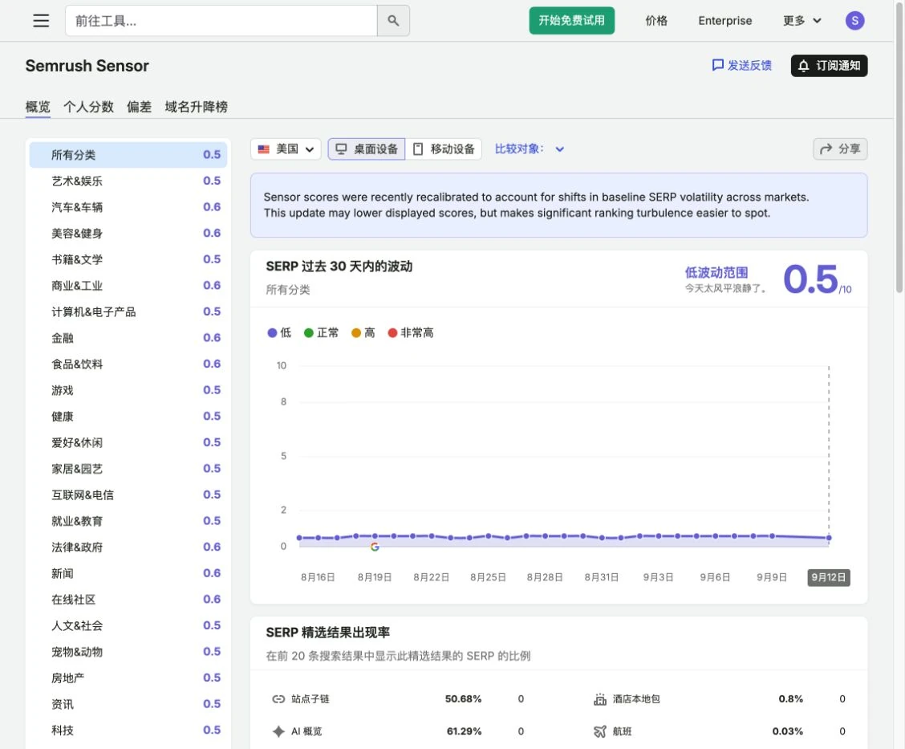Switch to the 个人分数 tab
Viewport: 905px width, 749px height.
coord(88,107)
